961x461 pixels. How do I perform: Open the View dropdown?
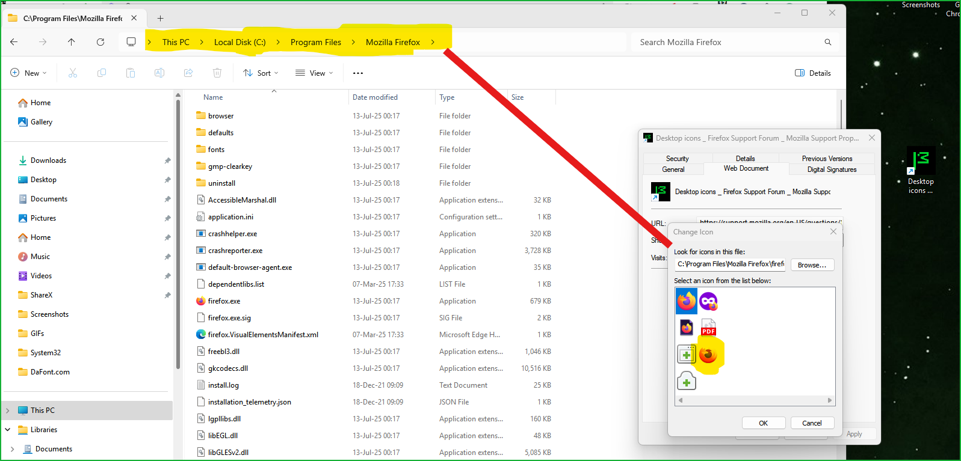[314, 73]
